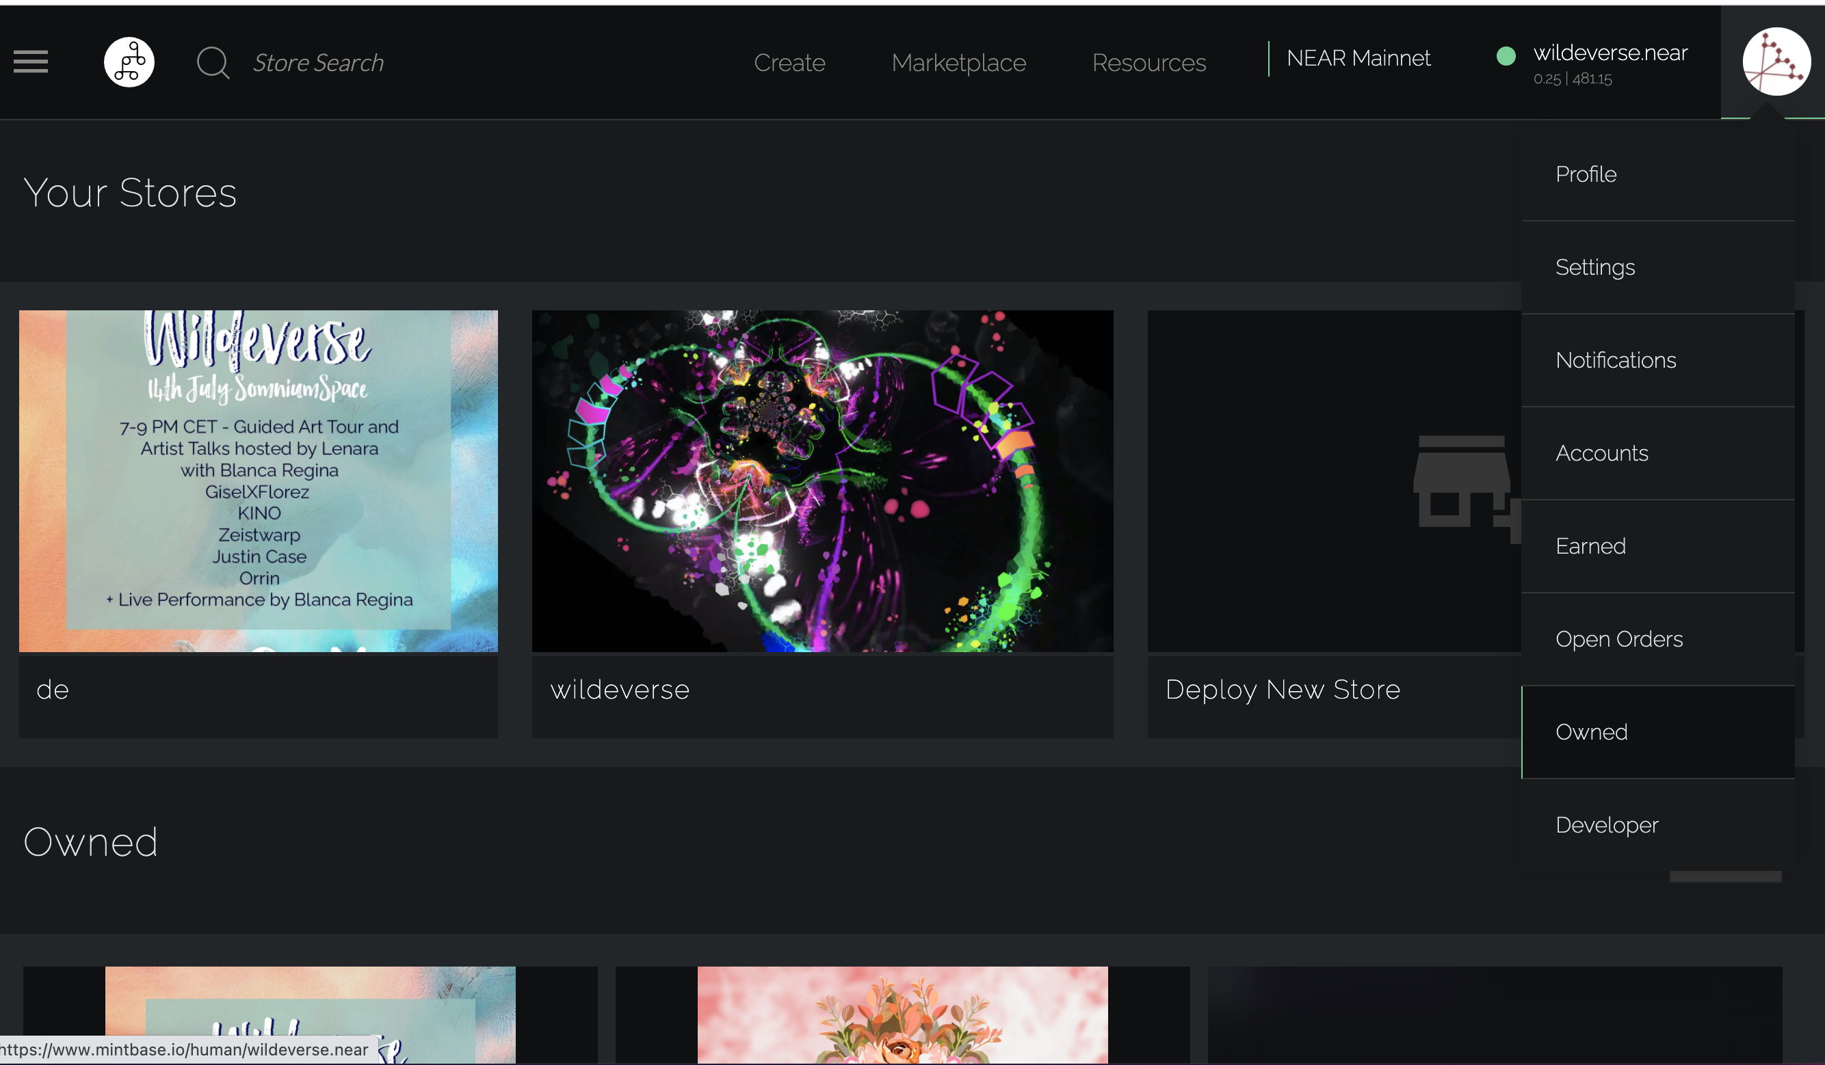Click the wildeverse store name label
Viewport: 1825px width, 1065px height.
point(620,690)
